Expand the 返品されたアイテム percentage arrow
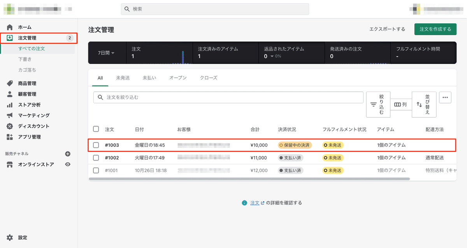Viewport: 467px width, 248px height. pyautogui.click(x=272, y=56)
